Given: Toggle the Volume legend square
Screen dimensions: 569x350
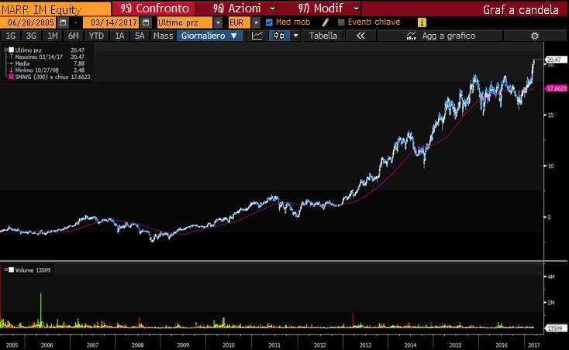Looking at the screenshot, I should tap(12, 270).
